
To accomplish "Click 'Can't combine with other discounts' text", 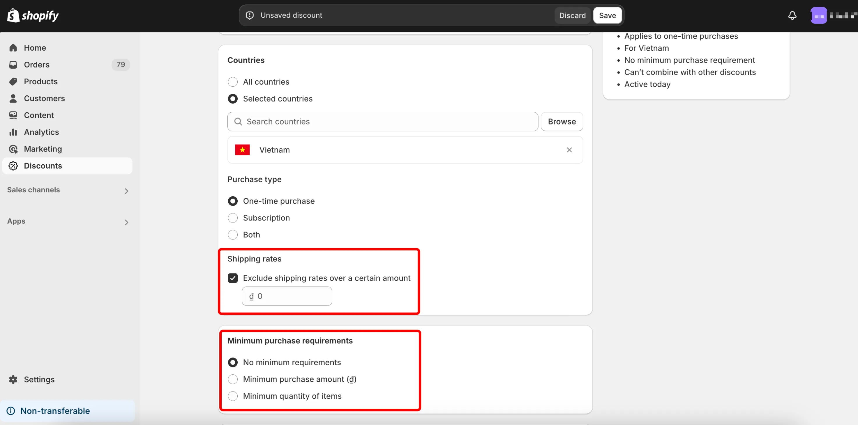I will (x=690, y=72).
